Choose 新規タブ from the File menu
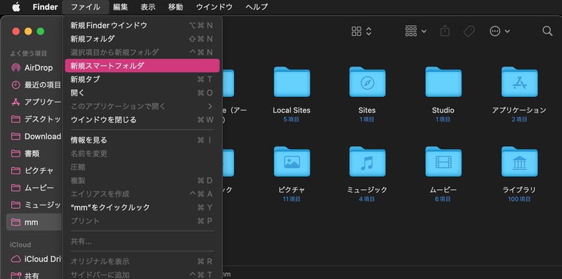Screen dimensions: 562x279 (x=142, y=79)
